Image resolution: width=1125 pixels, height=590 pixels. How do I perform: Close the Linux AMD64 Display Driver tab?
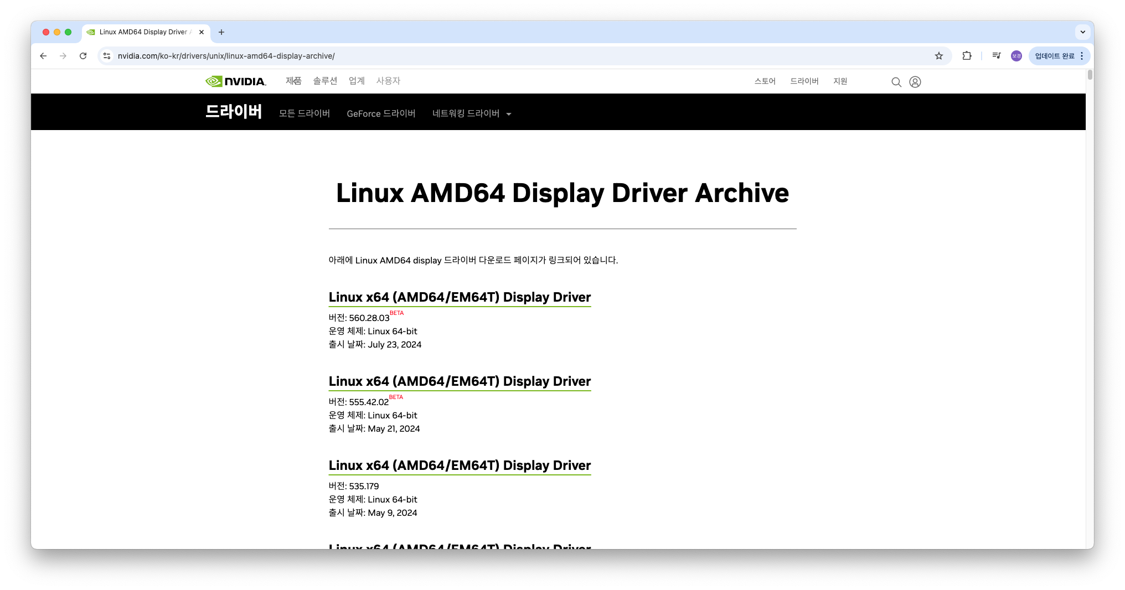click(x=202, y=32)
